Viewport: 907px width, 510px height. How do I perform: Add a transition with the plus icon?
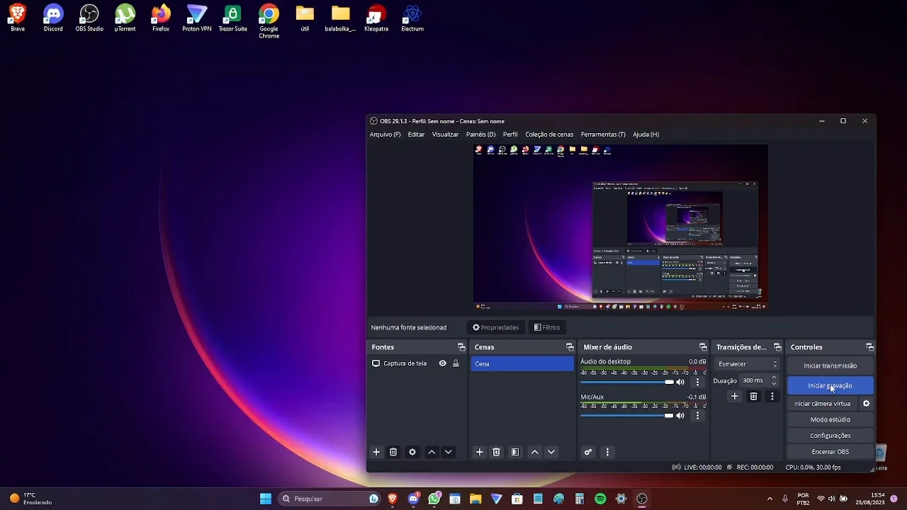[735, 397]
